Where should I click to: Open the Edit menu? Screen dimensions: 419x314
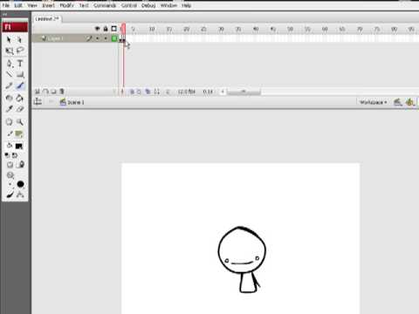coord(18,5)
